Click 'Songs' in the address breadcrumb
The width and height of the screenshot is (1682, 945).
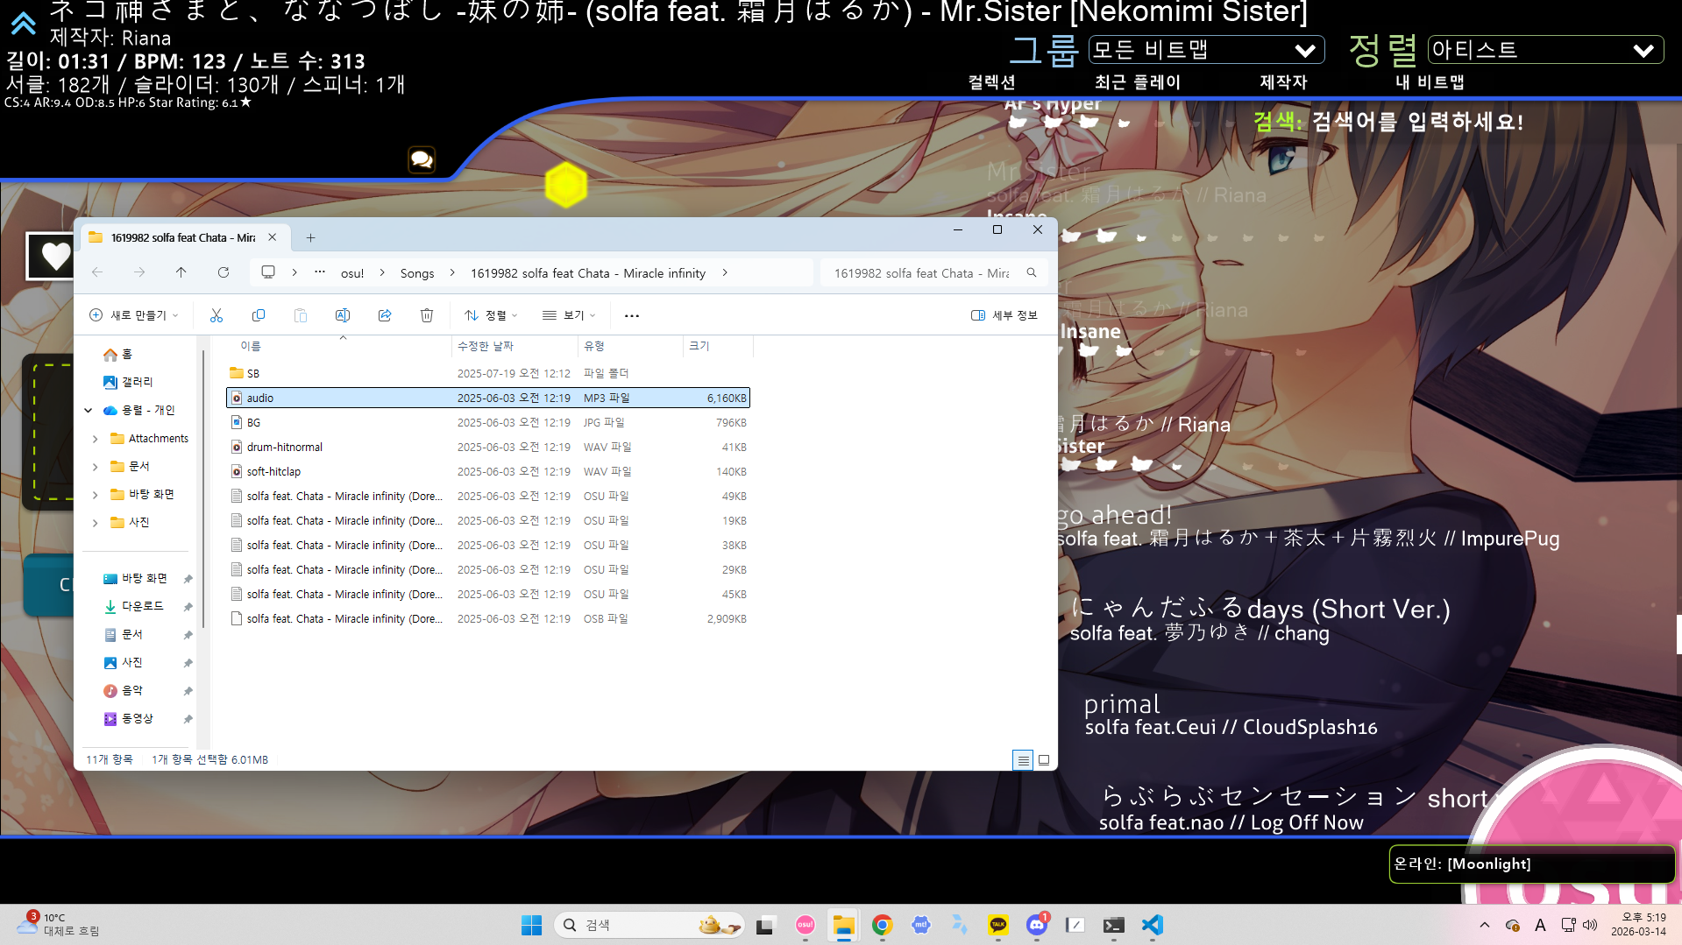coord(417,273)
